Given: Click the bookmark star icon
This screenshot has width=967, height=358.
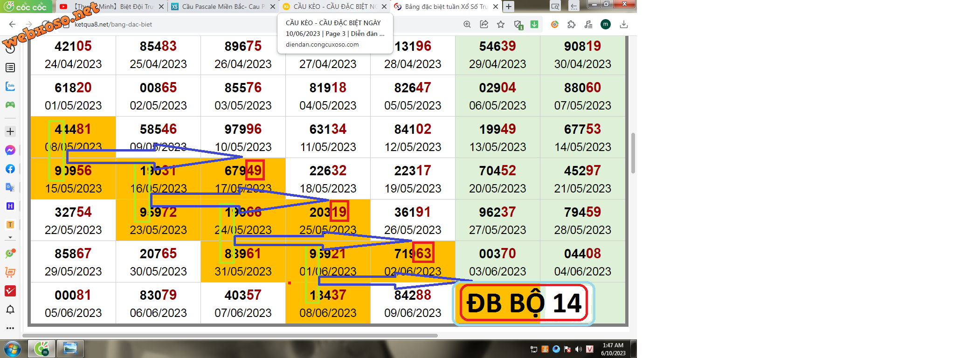Looking at the screenshot, I should (501, 24).
